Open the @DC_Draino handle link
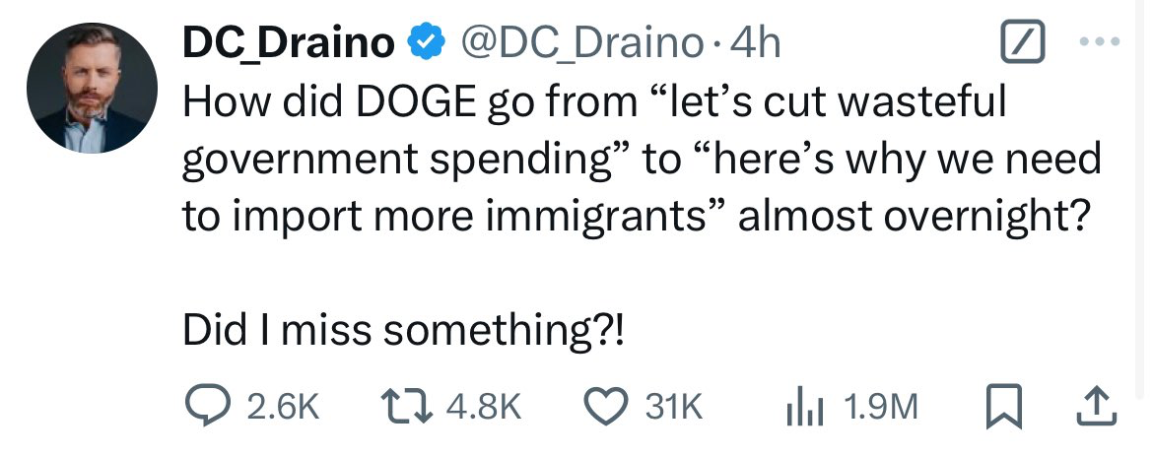This screenshot has width=1153, height=457. tap(581, 44)
